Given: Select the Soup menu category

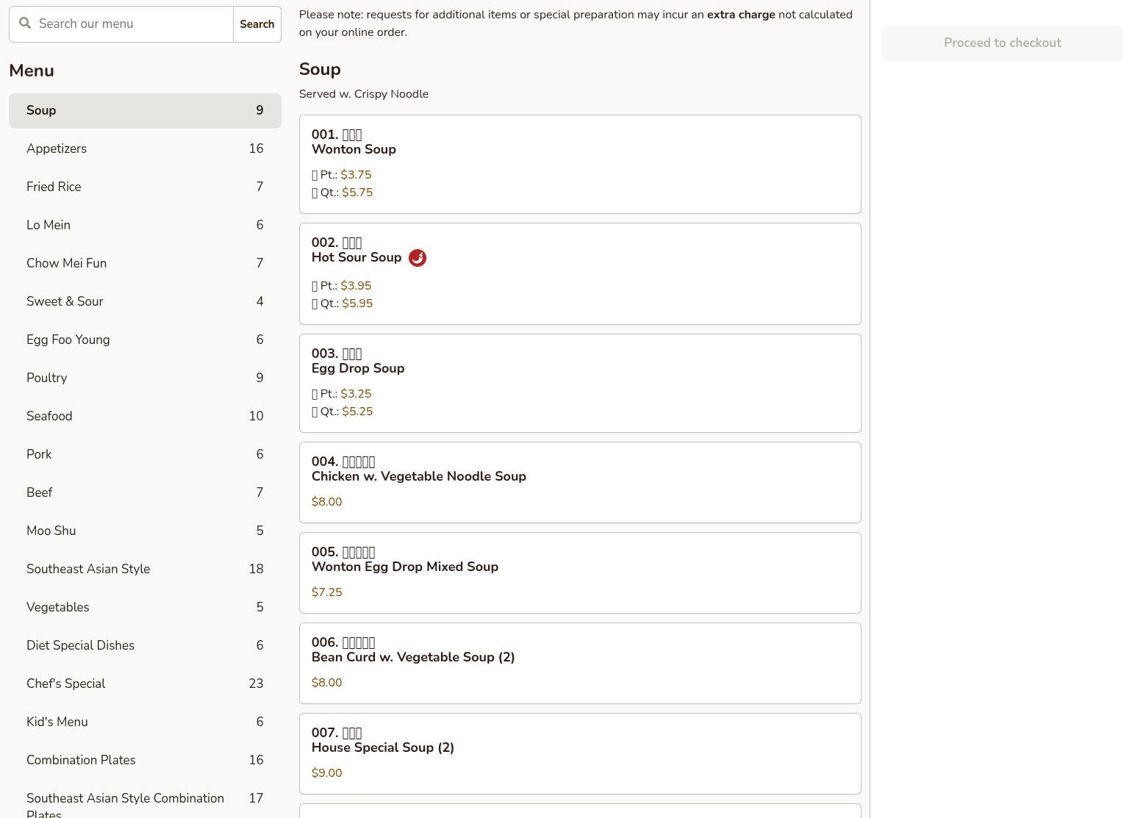Looking at the screenshot, I should [x=145, y=111].
